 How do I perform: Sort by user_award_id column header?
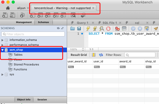pos(77,61)
